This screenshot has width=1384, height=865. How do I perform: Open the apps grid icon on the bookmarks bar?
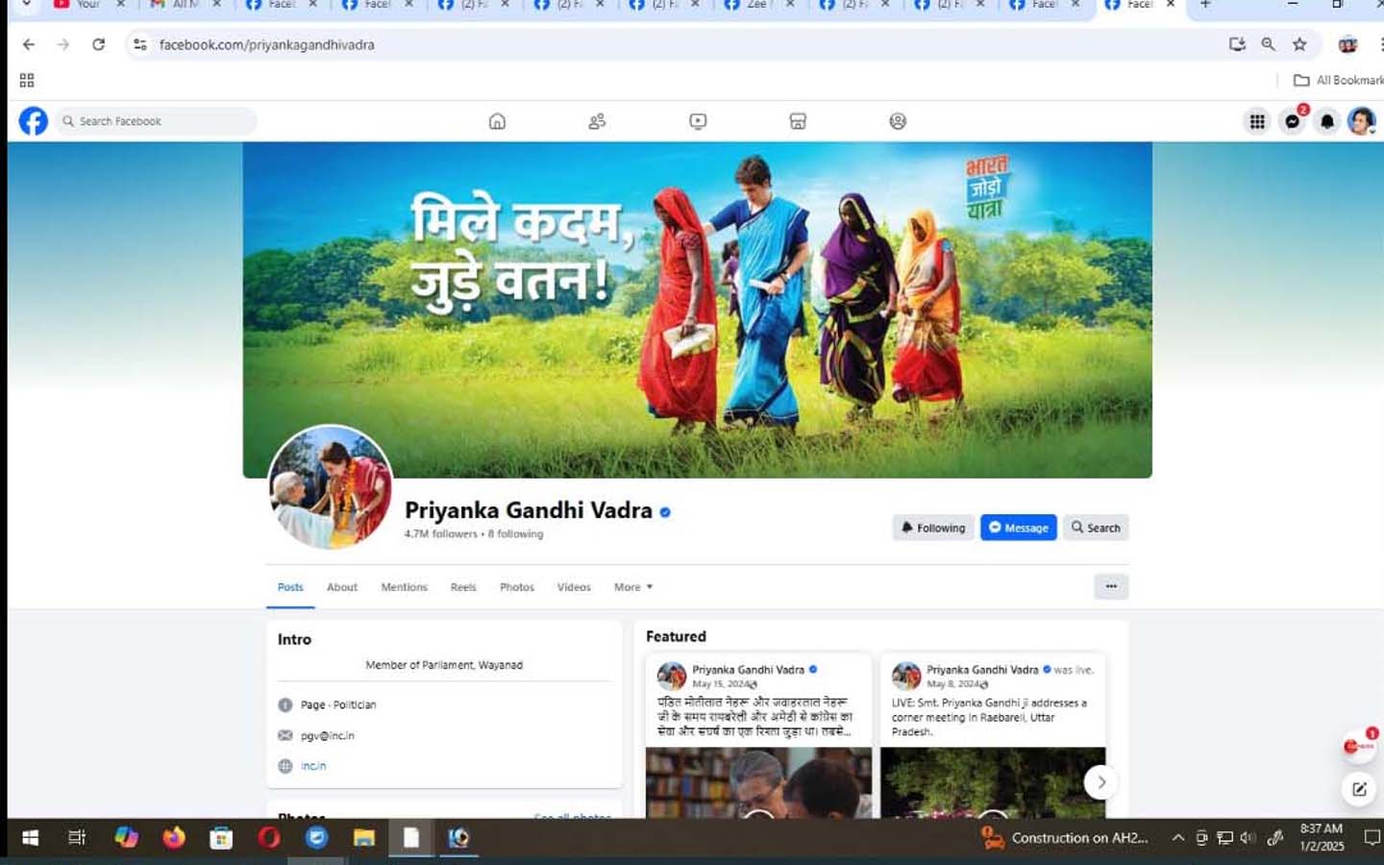coord(27,81)
